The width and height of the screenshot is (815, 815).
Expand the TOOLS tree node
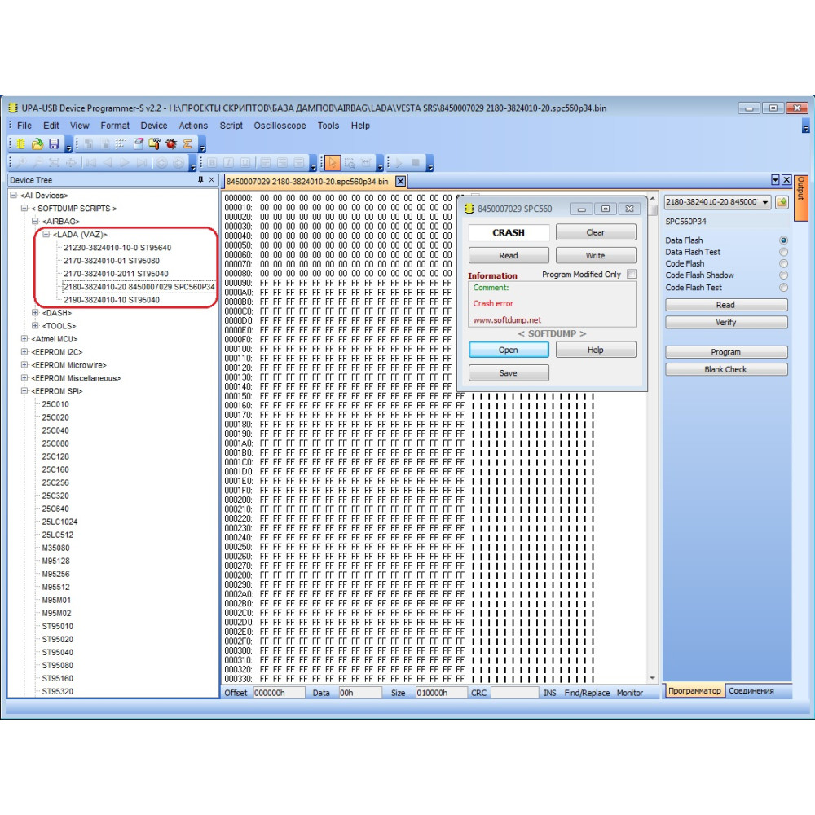pos(35,326)
